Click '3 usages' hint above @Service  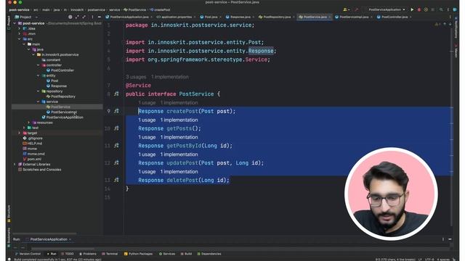pyautogui.click(x=136, y=77)
